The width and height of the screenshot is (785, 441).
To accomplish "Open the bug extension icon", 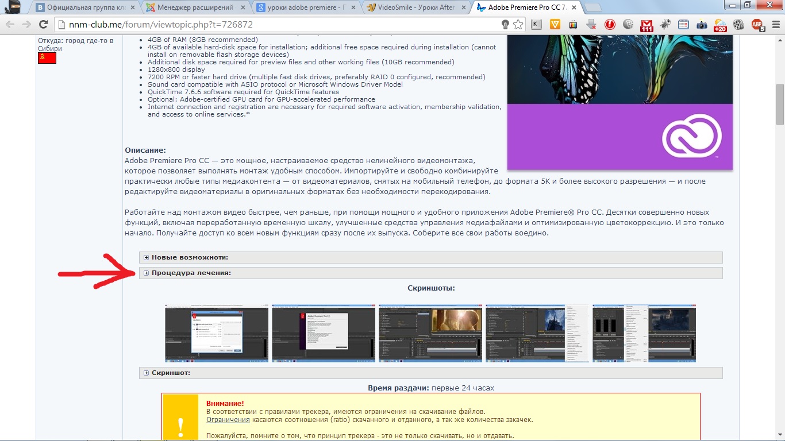I will (x=665, y=25).
